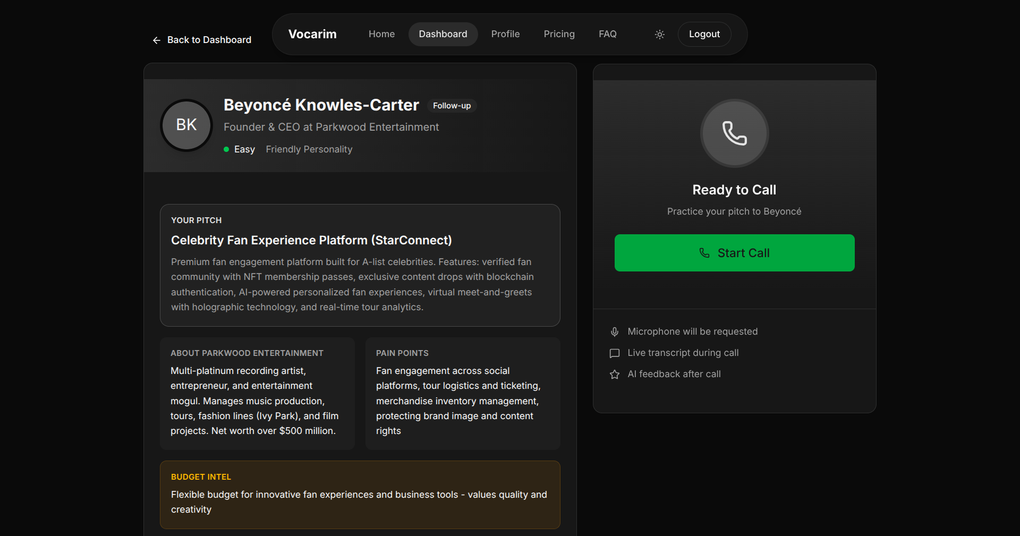The image size is (1020, 536).
Task: Click 'Live transcript during call' text
Action: 683,353
